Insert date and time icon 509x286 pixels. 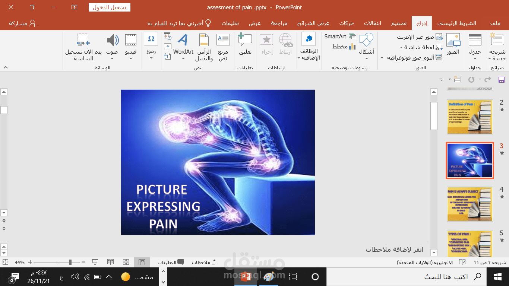[167, 36]
